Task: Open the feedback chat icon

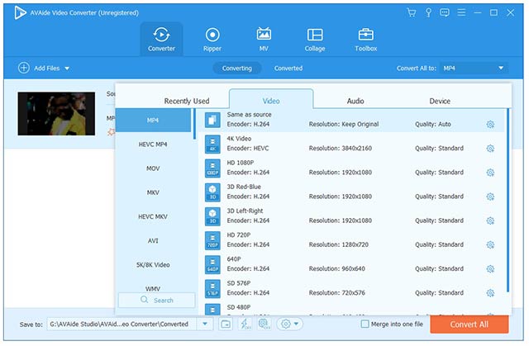Action: click(x=445, y=13)
